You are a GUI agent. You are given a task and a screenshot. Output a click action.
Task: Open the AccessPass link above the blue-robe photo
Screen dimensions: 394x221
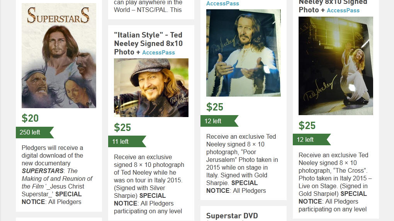[222, 3]
